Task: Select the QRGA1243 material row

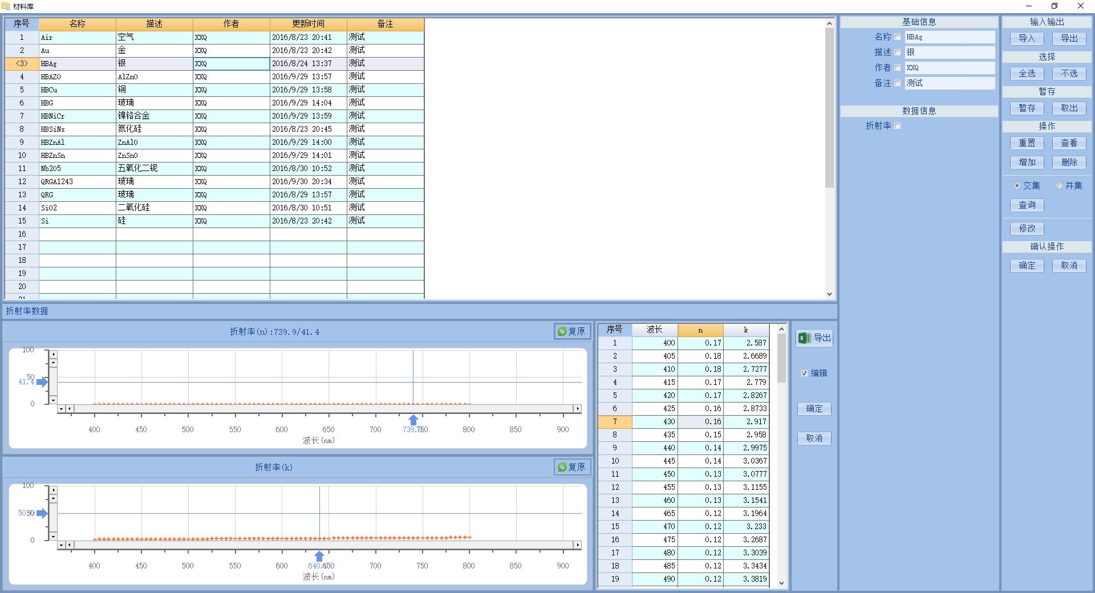Action: (214, 182)
